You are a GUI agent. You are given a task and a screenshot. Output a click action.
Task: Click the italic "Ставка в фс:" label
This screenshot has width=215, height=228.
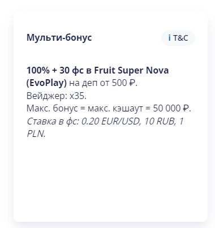[53, 121]
